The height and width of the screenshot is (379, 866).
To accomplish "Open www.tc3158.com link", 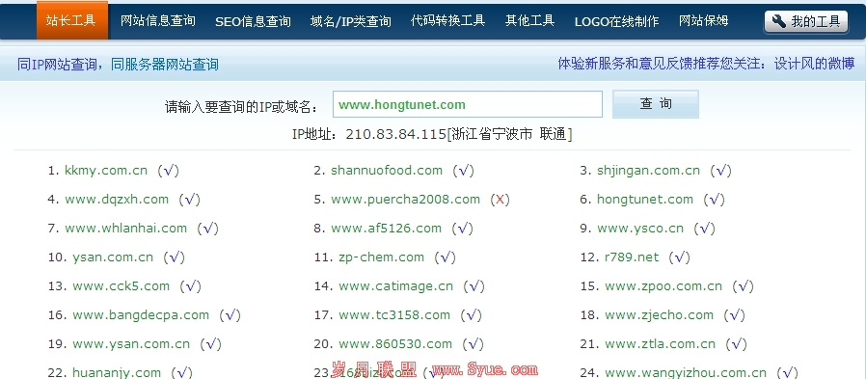I will 394,315.
